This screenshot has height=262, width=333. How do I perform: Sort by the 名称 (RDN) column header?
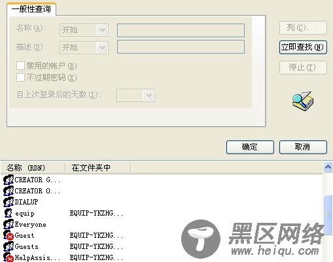coord(33,168)
